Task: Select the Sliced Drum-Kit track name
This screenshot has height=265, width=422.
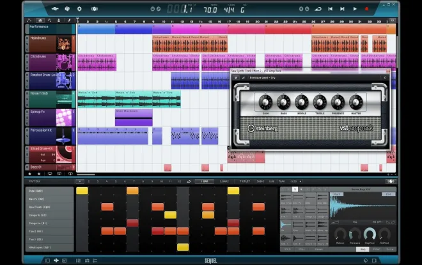Action: click(x=42, y=148)
